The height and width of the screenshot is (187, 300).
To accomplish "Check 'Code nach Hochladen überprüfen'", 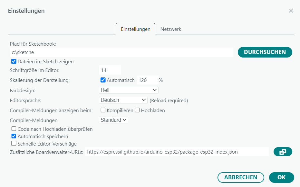I will click(x=14, y=129).
